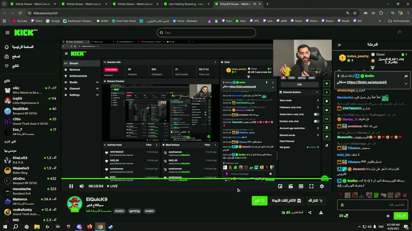Click the Kick search field
The image size is (412, 231).
point(206,32)
